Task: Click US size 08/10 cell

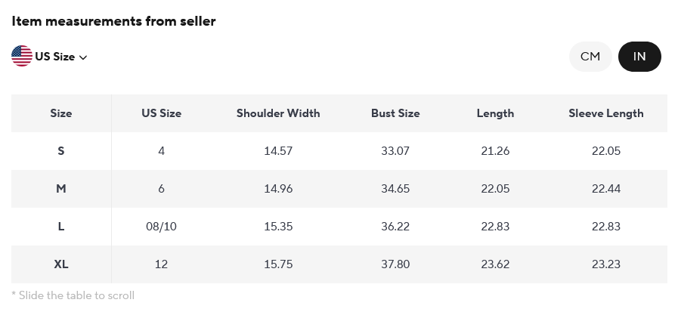Action: (162, 227)
